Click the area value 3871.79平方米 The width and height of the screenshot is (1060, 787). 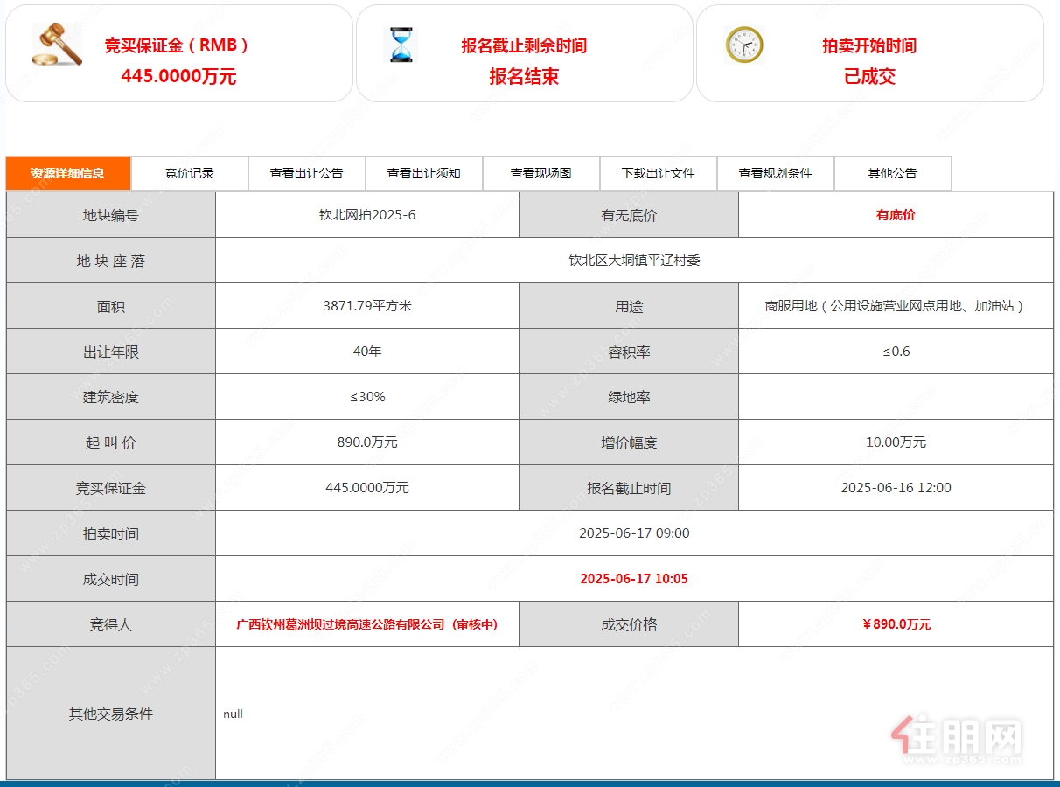367,306
